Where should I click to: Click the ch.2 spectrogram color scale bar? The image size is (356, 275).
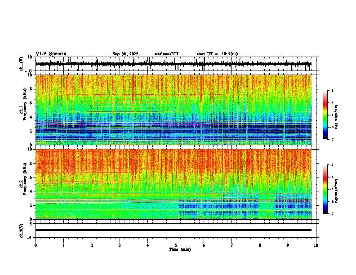325,189
